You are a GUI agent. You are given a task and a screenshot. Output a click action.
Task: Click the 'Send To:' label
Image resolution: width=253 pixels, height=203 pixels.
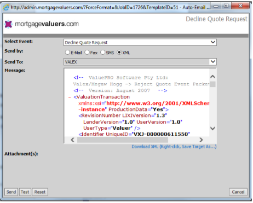[x=14, y=62]
